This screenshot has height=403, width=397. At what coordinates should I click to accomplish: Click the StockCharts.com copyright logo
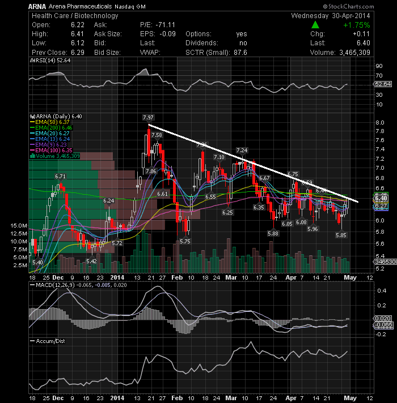point(348,6)
